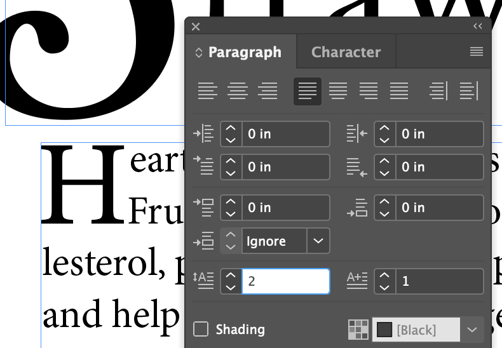Click the Space Before icon
The height and width of the screenshot is (348, 502).
click(203, 207)
